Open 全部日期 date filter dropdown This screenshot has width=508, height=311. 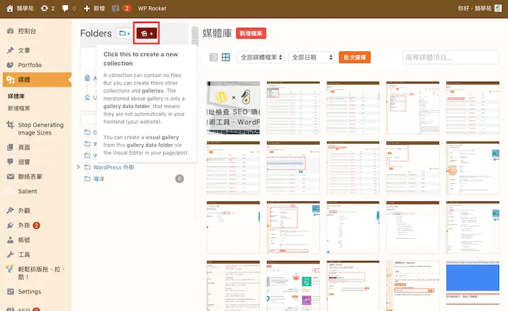point(312,57)
